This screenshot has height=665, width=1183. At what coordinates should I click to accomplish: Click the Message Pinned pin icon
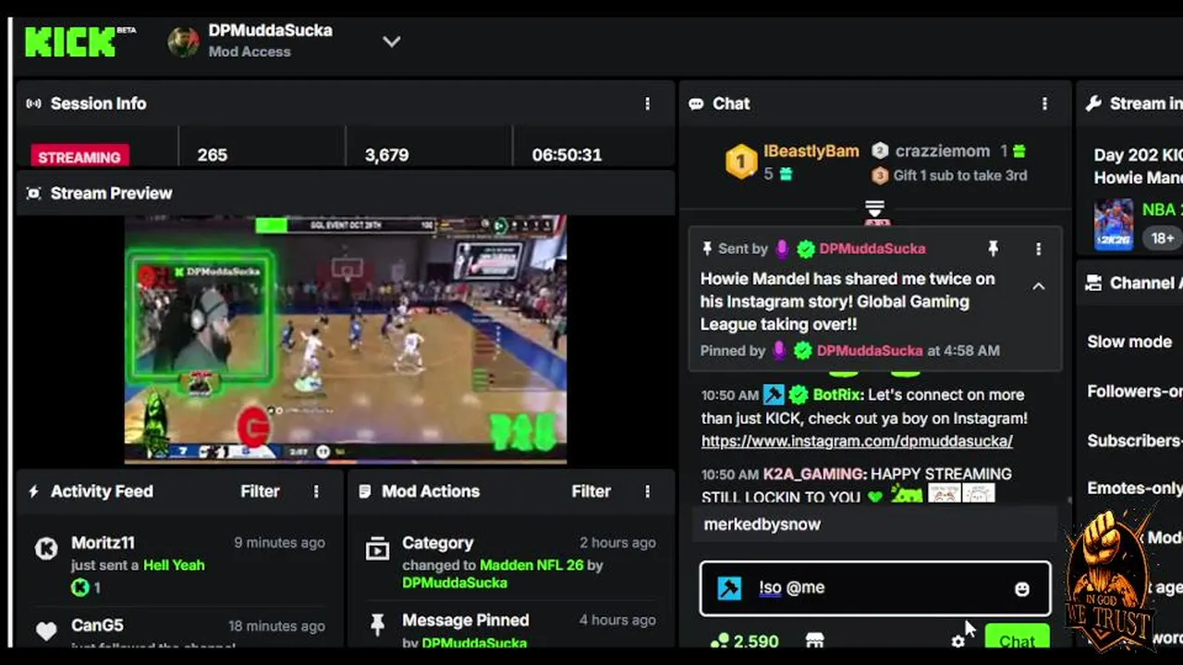pyautogui.click(x=377, y=625)
